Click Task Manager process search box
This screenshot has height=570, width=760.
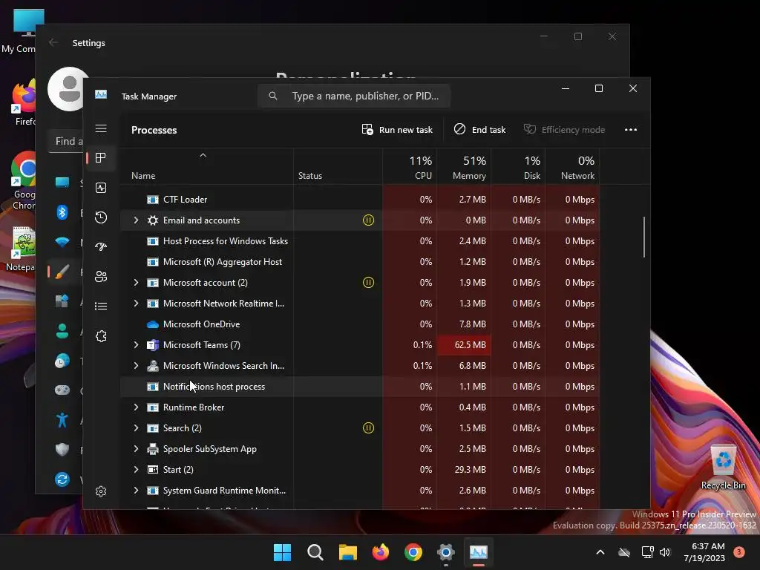[x=354, y=96]
